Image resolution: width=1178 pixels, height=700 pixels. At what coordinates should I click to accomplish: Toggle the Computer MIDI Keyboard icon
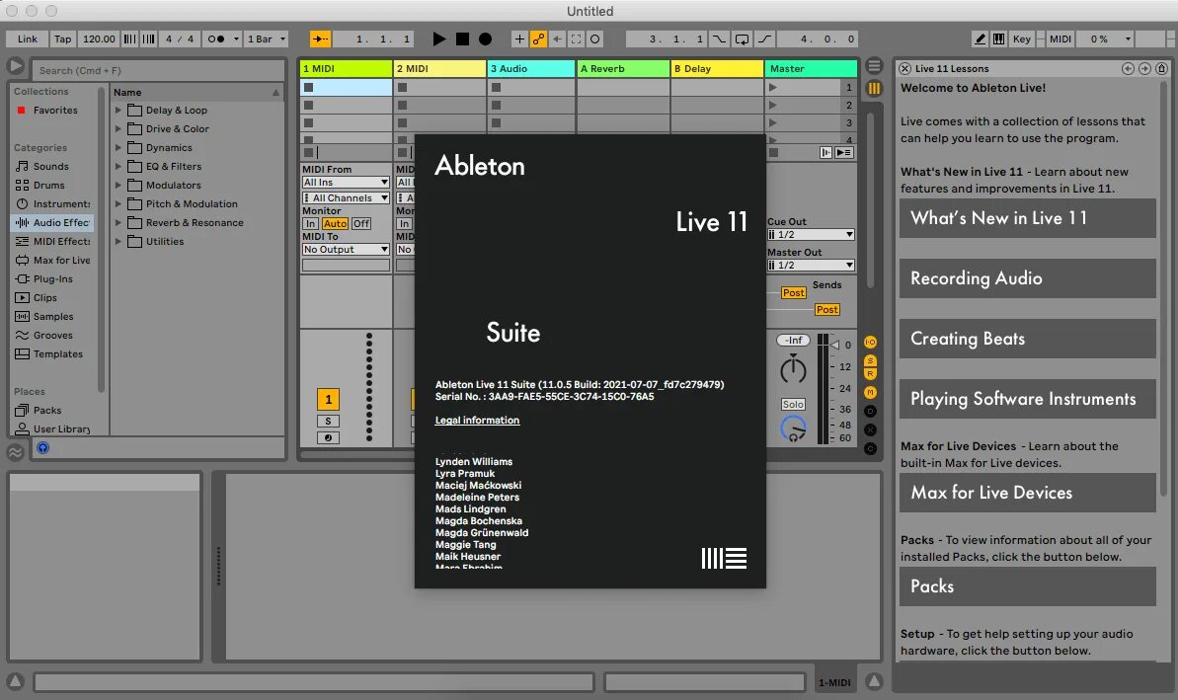999,39
